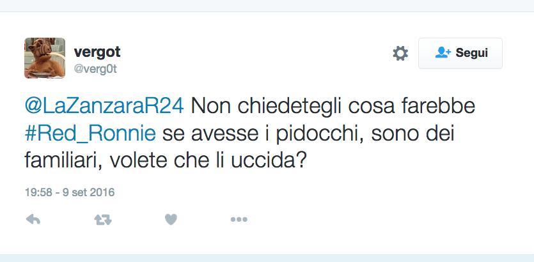Click the text "Non chiedetegli cosa farebbe"

(333, 107)
